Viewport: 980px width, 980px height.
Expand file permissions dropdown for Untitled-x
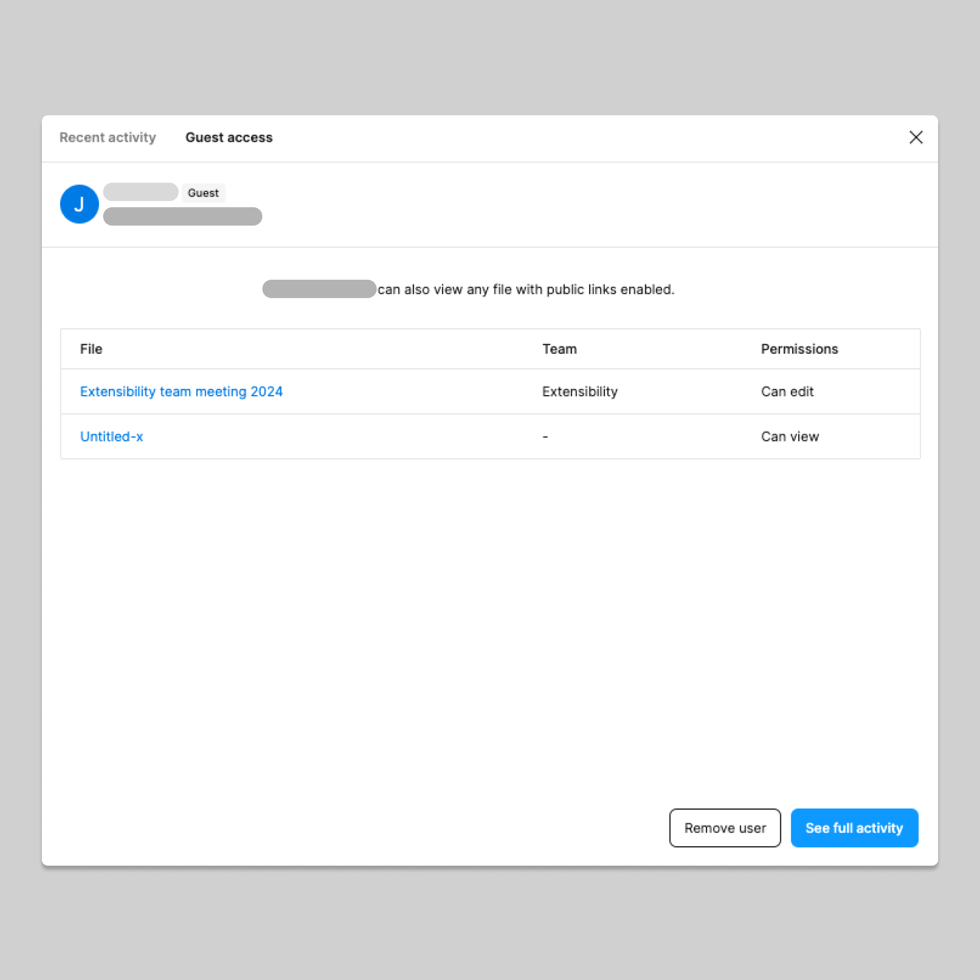click(789, 436)
